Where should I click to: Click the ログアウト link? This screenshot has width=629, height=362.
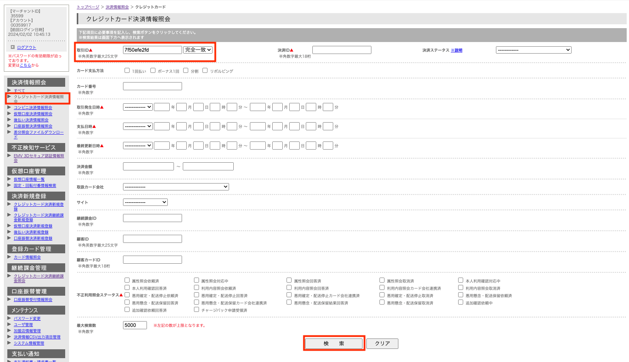[27, 47]
